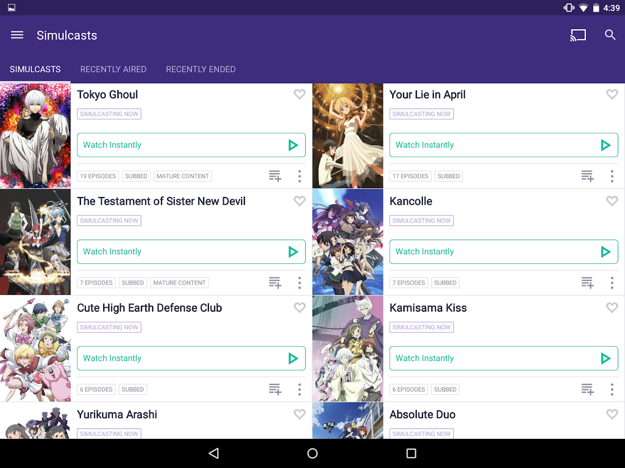This screenshot has width=625, height=468.
Task: Open search with the magnifier icon
Action: click(610, 35)
